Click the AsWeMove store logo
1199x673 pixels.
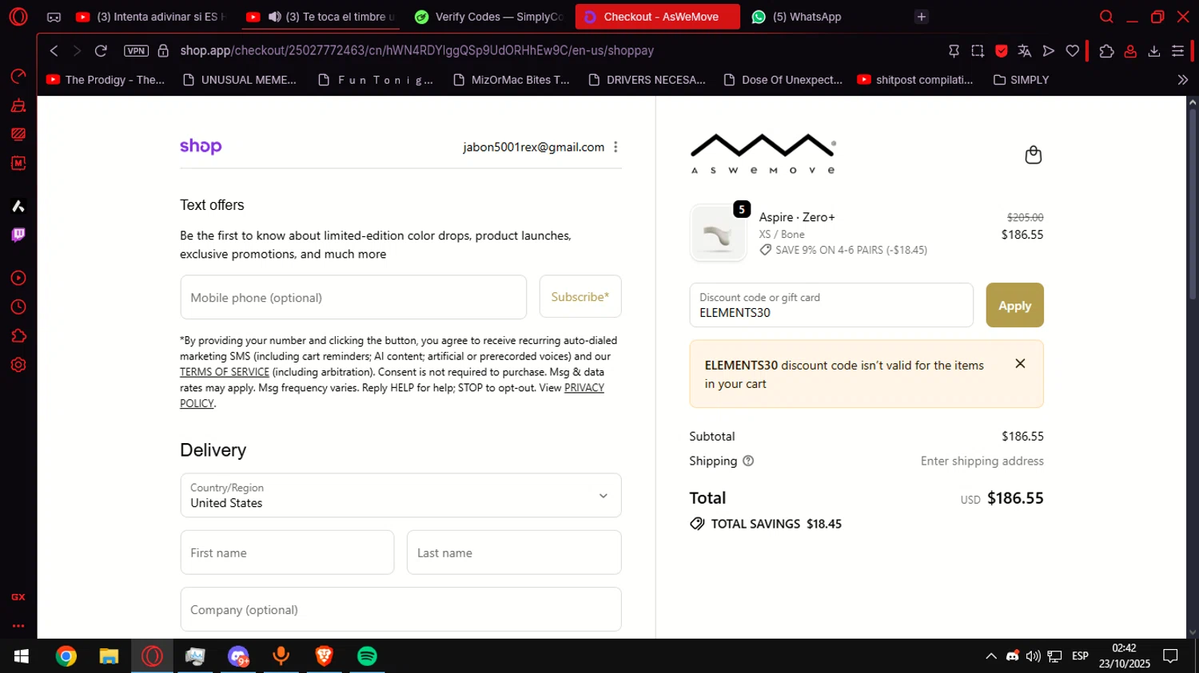coord(763,153)
